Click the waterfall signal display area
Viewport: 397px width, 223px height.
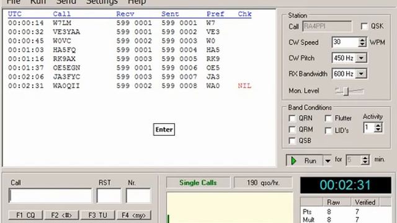coord(230,208)
